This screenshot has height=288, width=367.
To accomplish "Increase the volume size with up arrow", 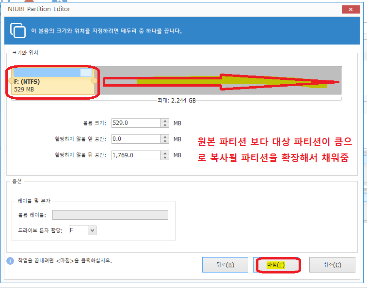I will [165, 121].
